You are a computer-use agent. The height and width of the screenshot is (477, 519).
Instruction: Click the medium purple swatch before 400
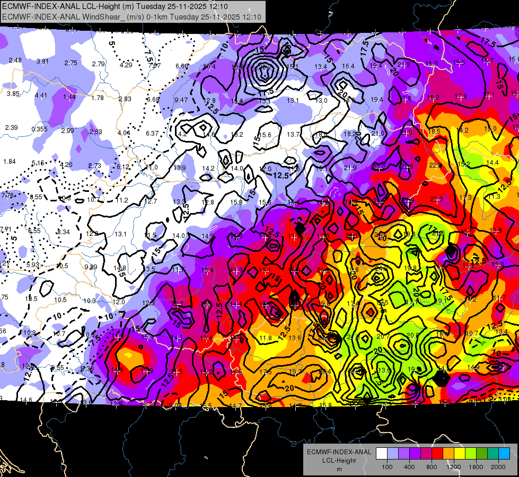pos(404,454)
